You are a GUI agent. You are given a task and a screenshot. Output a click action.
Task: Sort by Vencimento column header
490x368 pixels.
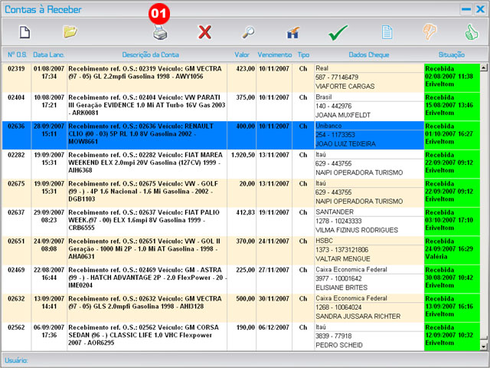click(x=274, y=54)
